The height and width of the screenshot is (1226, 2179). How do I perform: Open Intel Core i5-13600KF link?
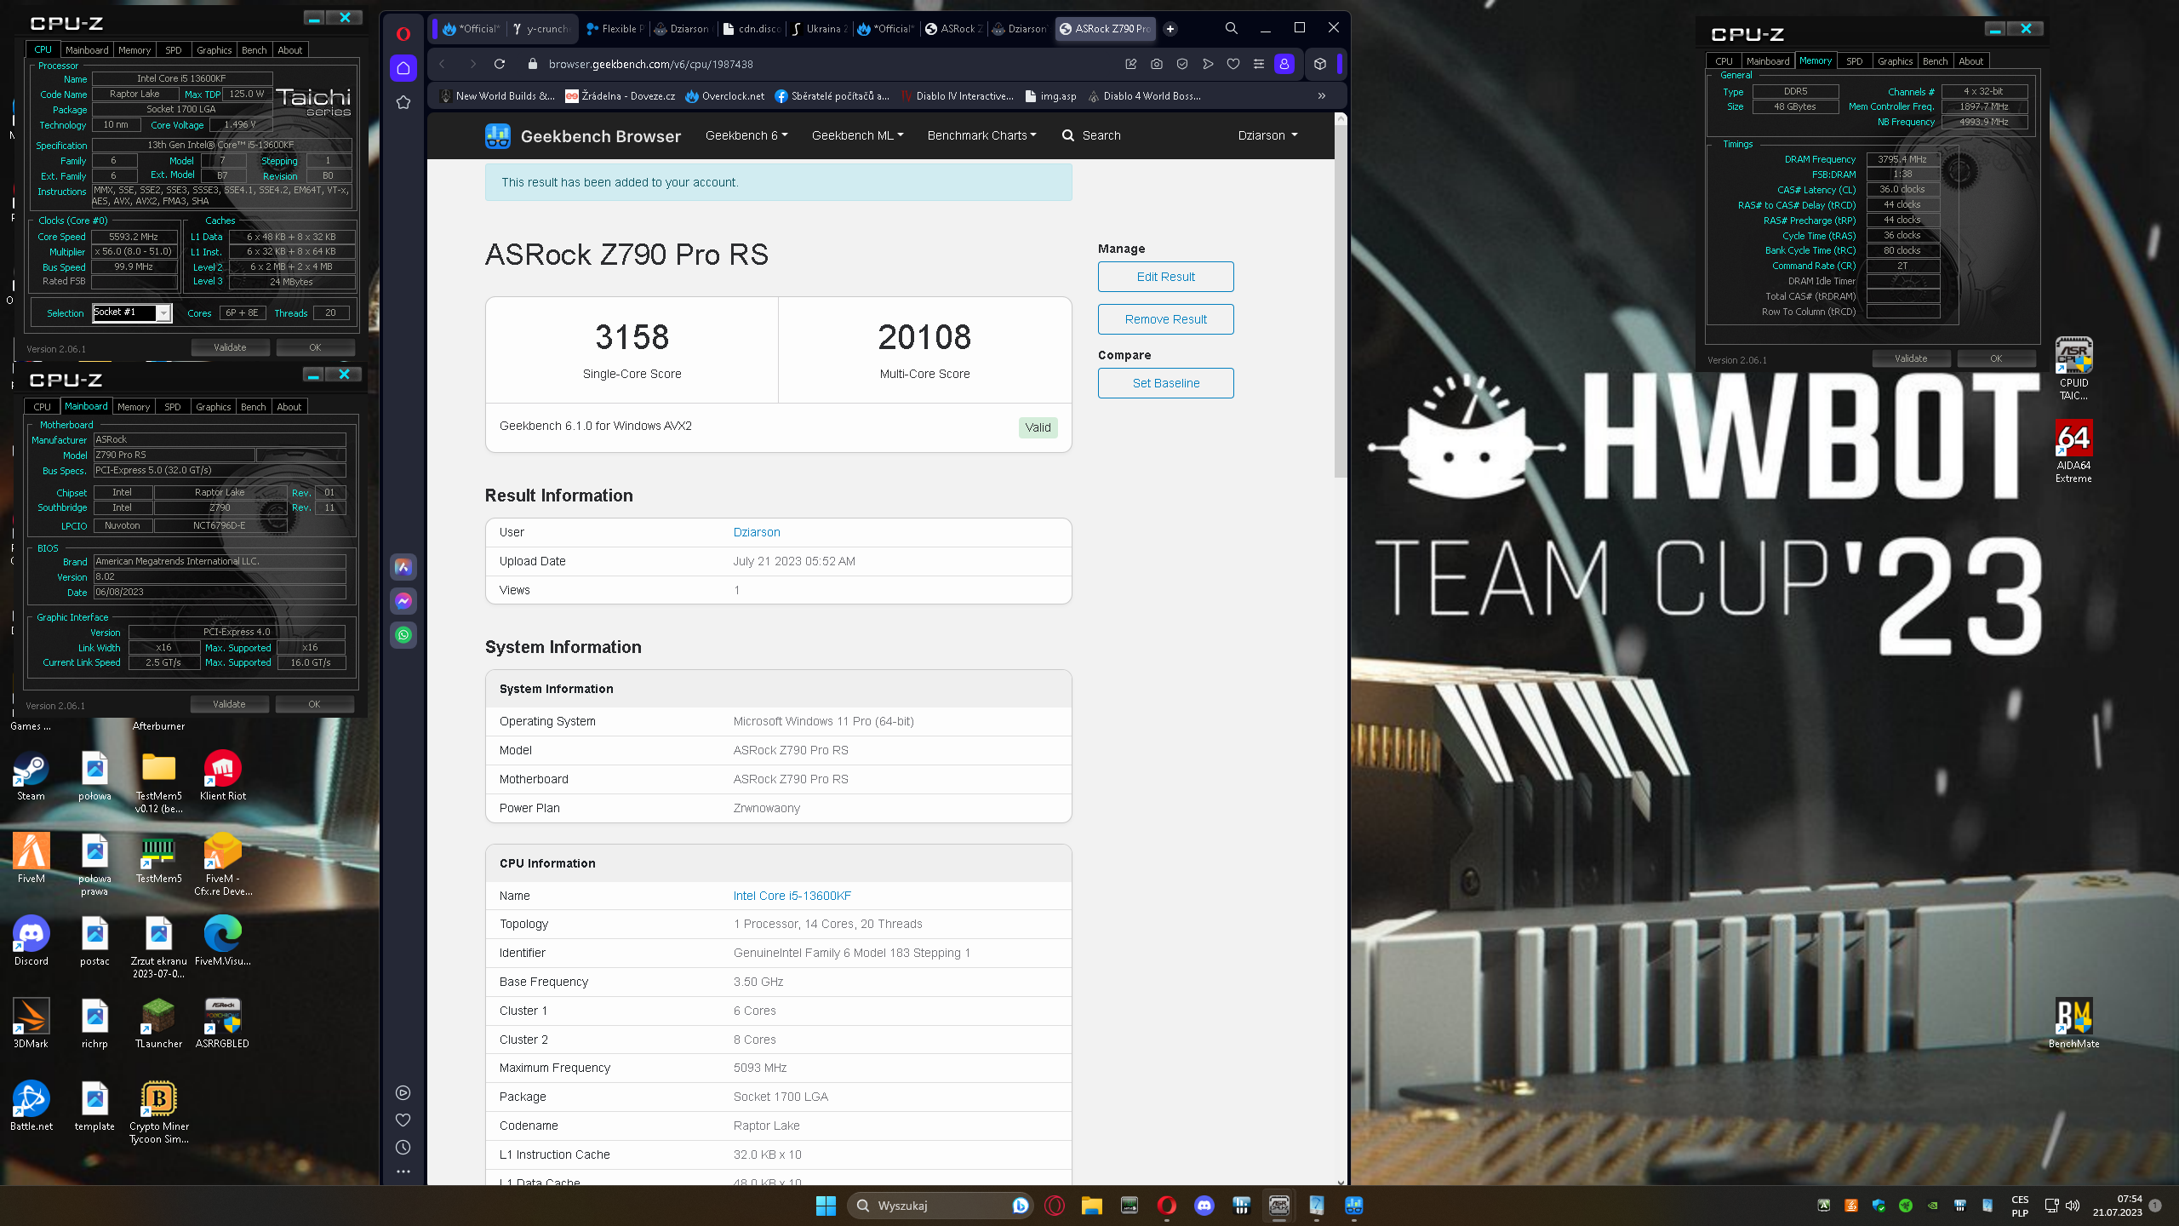pos(792,896)
